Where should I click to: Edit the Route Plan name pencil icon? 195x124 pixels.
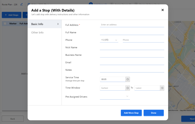tap(21, 4)
